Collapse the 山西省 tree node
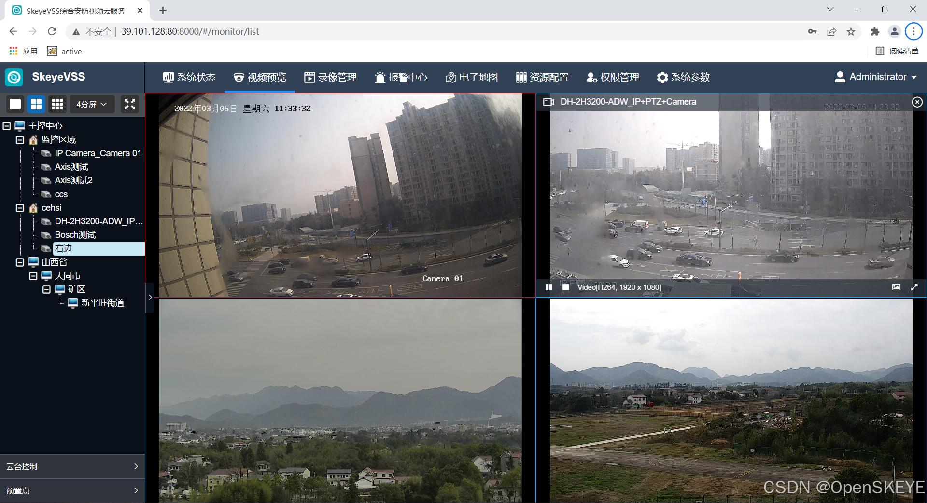Viewport: 927px width, 503px height. click(20, 262)
